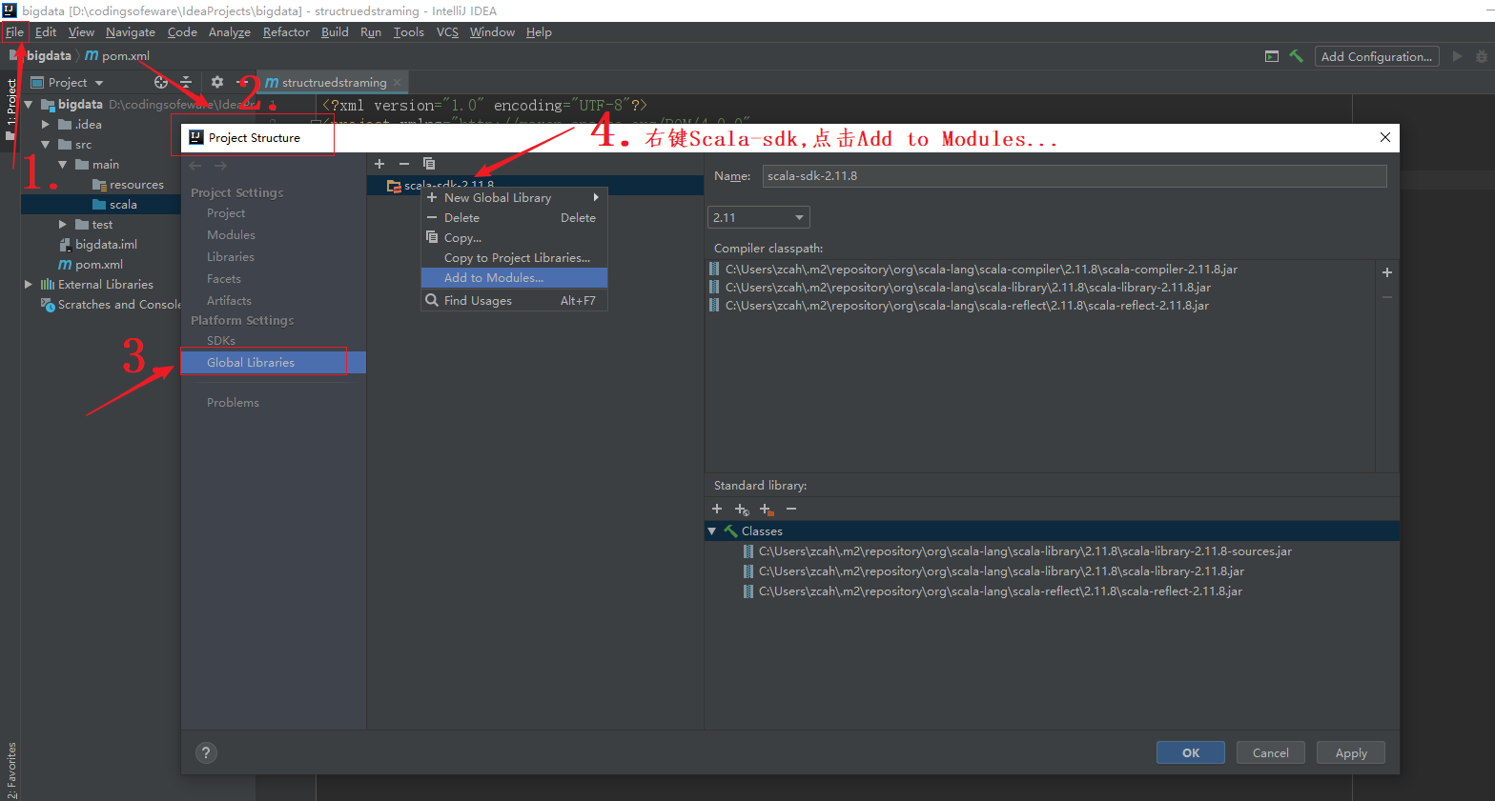This screenshot has height=801, width=1495.
Task: Open the Refactor menu
Action: point(286,32)
